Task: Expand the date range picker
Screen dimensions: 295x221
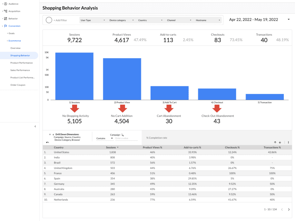Action: tap(289, 20)
